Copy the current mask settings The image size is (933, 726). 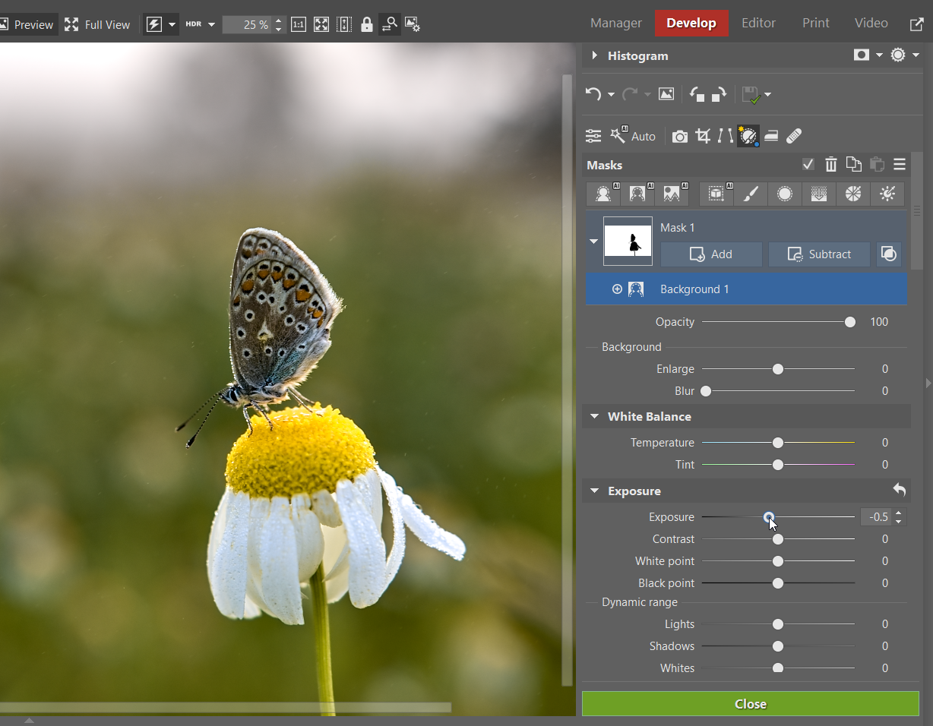[x=853, y=164]
